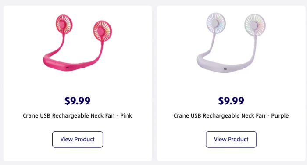
Task: Select the word Purple in the second product title
Action: pyautogui.click(x=280, y=115)
